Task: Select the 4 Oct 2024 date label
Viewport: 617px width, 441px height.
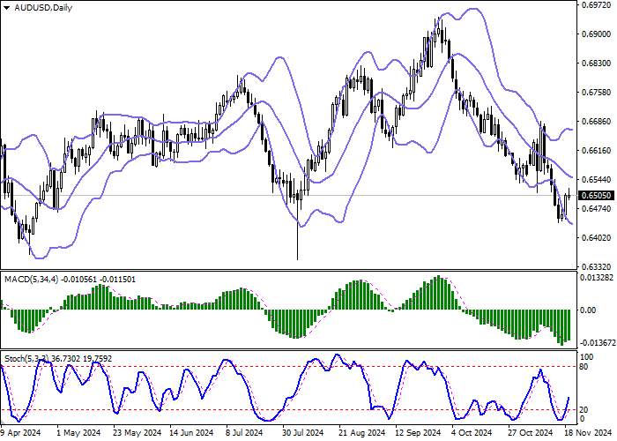Action: click(x=472, y=433)
